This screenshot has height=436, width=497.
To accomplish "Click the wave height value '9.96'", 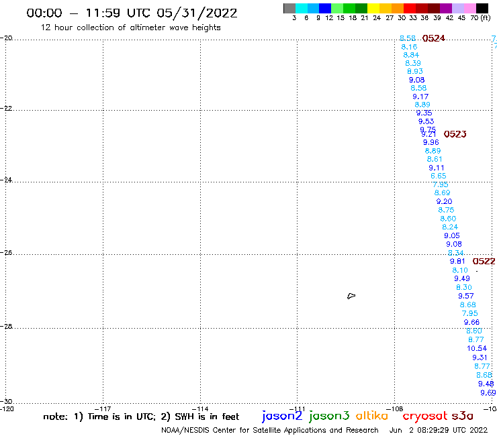I will (431, 142).
